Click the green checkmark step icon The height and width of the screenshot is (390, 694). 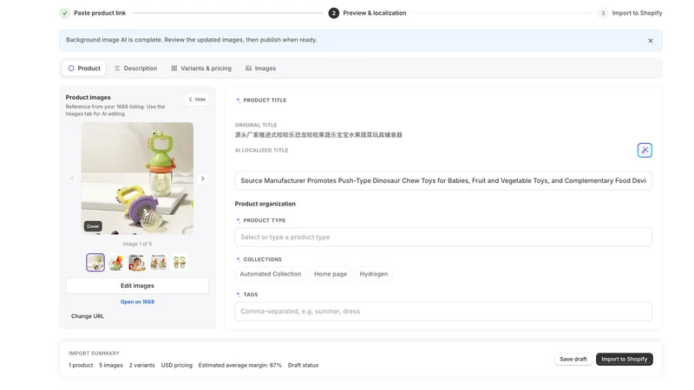point(64,13)
